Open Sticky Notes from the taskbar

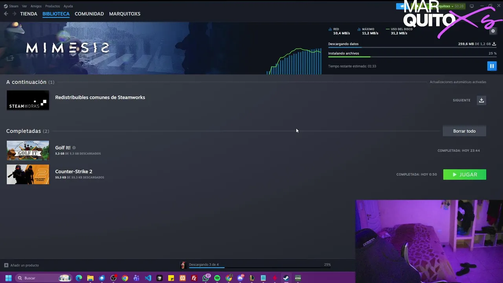tap(171, 278)
